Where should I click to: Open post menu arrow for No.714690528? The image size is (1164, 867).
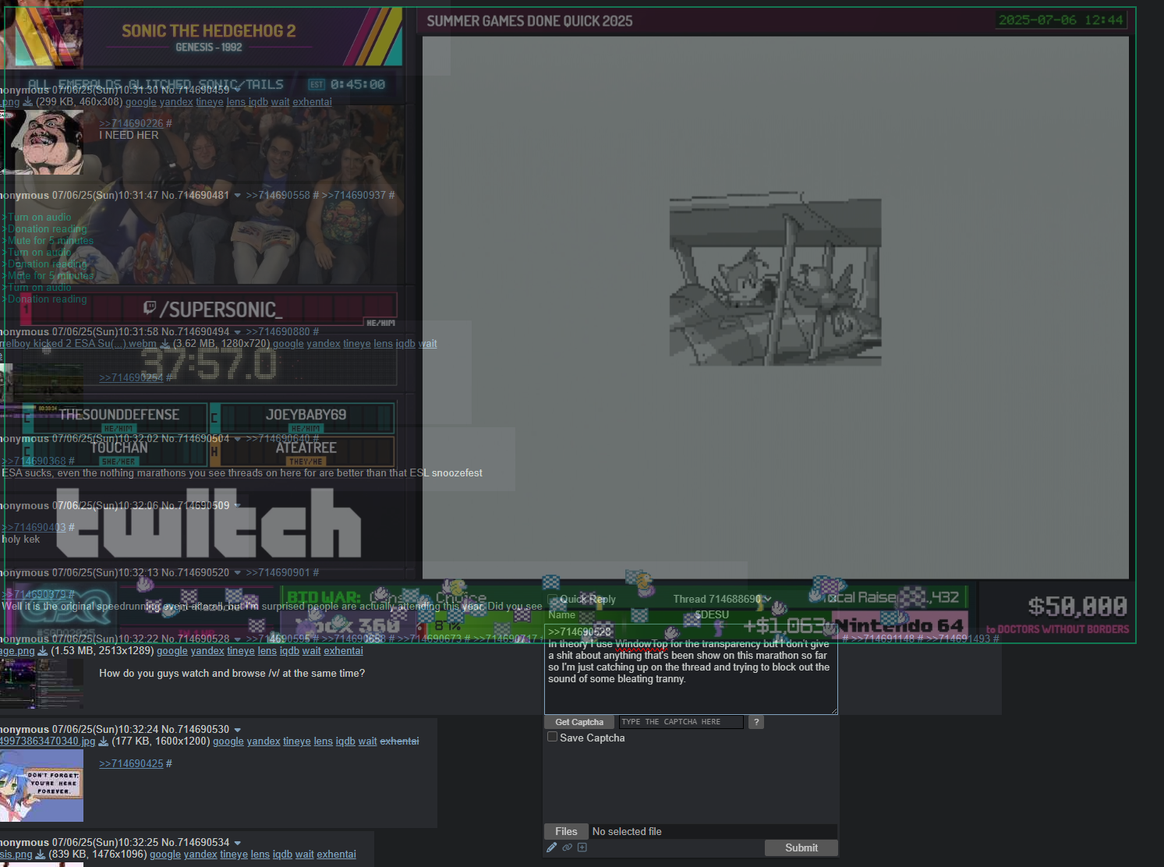tap(238, 639)
